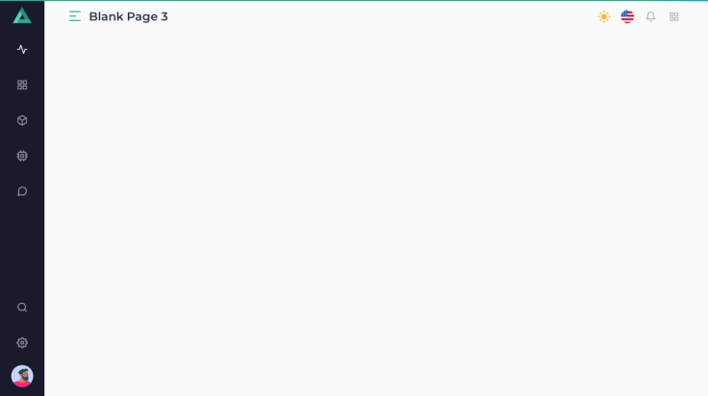Click the green triangle logo in sidebar
Viewport: 708px width, 396px height.
coord(22,16)
